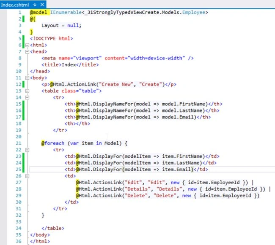Collapse the <head> block on line 7
The width and height of the screenshot is (275, 245).
pyautogui.click(x=27, y=52)
